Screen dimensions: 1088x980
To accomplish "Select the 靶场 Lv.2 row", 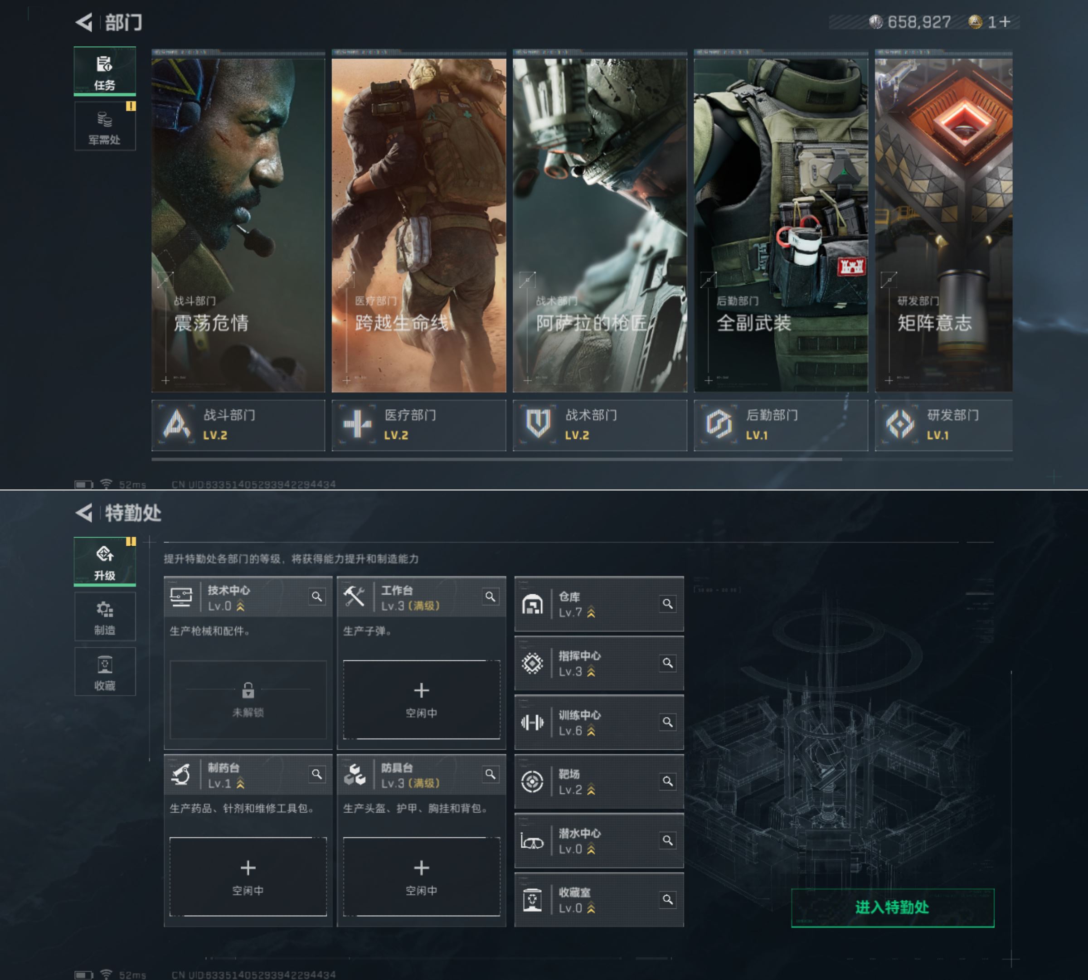I will 599,782.
